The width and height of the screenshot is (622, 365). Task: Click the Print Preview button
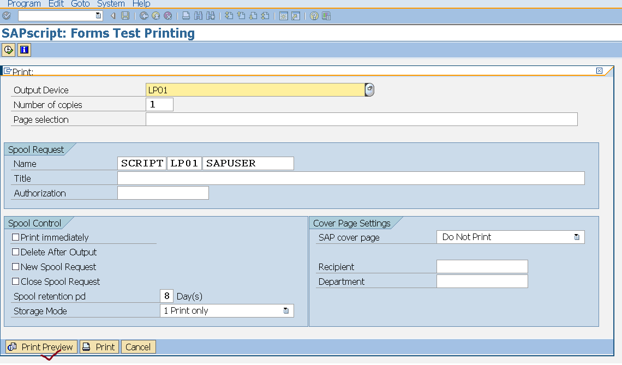[x=41, y=347]
